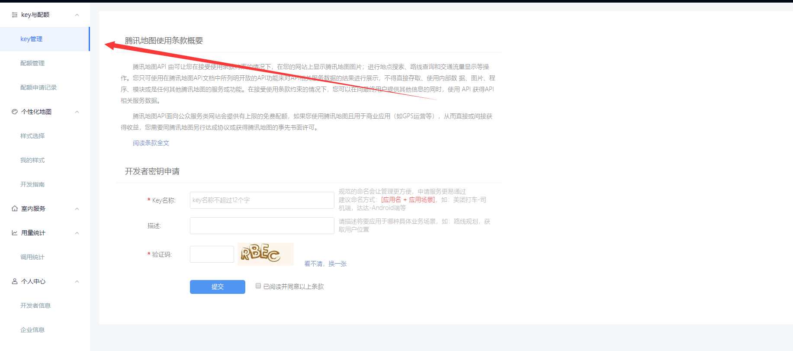
Task: Open 调用统计 under 用量统计
Action: (45, 257)
